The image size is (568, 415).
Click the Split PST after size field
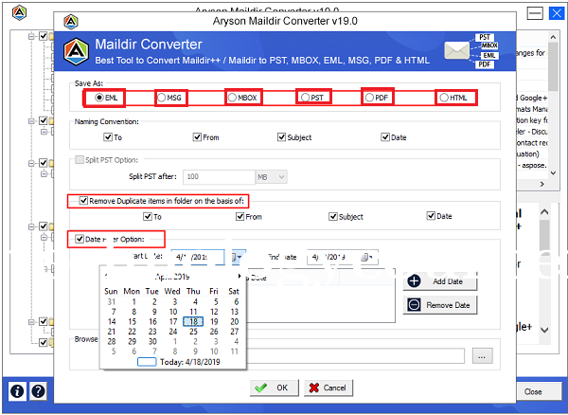[219, 177]
